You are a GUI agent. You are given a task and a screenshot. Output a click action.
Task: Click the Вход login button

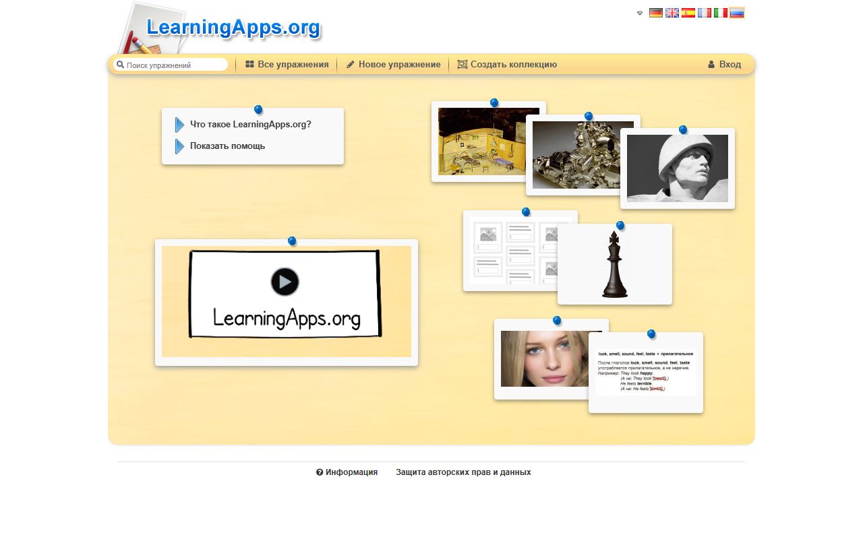[724, 65]
